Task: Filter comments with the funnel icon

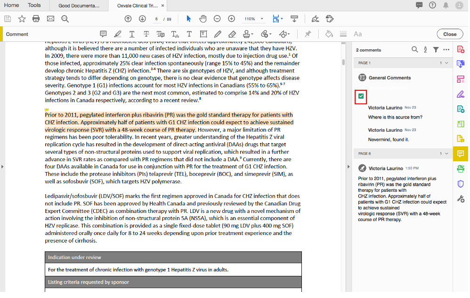Action: click(x=436, y=50)
